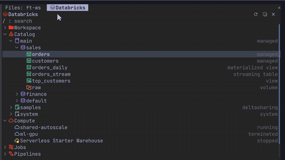This screenshot has width=285, height=160.
Task: Click the panel layout icon beside refresh
Action: pyautogui.click(x=265, y=14)
